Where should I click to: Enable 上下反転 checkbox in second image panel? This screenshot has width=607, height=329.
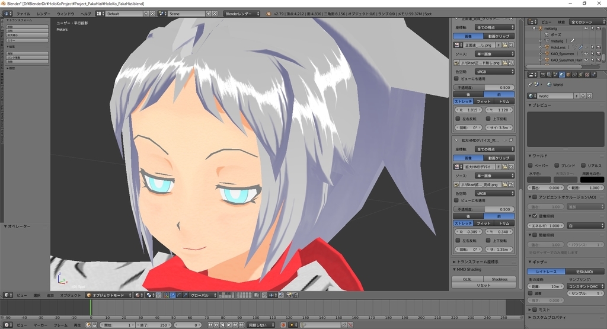(x=488, y=240)
